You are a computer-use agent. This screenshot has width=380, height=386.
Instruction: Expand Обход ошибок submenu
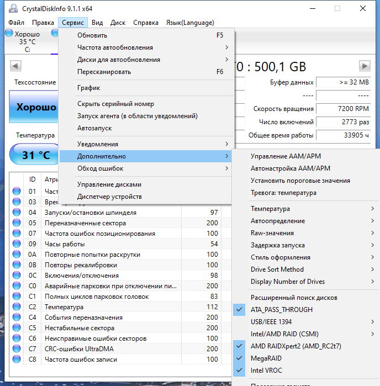(x=145, y=168)
